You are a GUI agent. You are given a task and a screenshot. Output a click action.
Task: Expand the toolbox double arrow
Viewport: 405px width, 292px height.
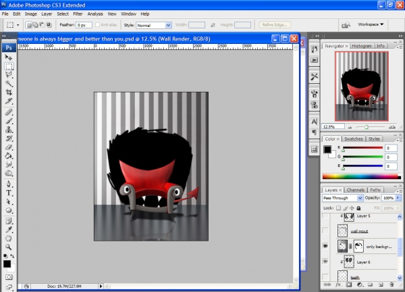click(4, 36)
